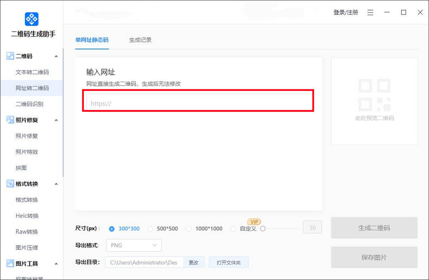Click the 格式转换 section icon
This screenshot has width=429, height=280.
tap(10, 184)
